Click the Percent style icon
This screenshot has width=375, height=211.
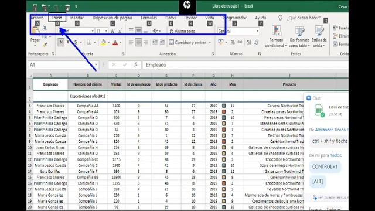click(233, 42)
